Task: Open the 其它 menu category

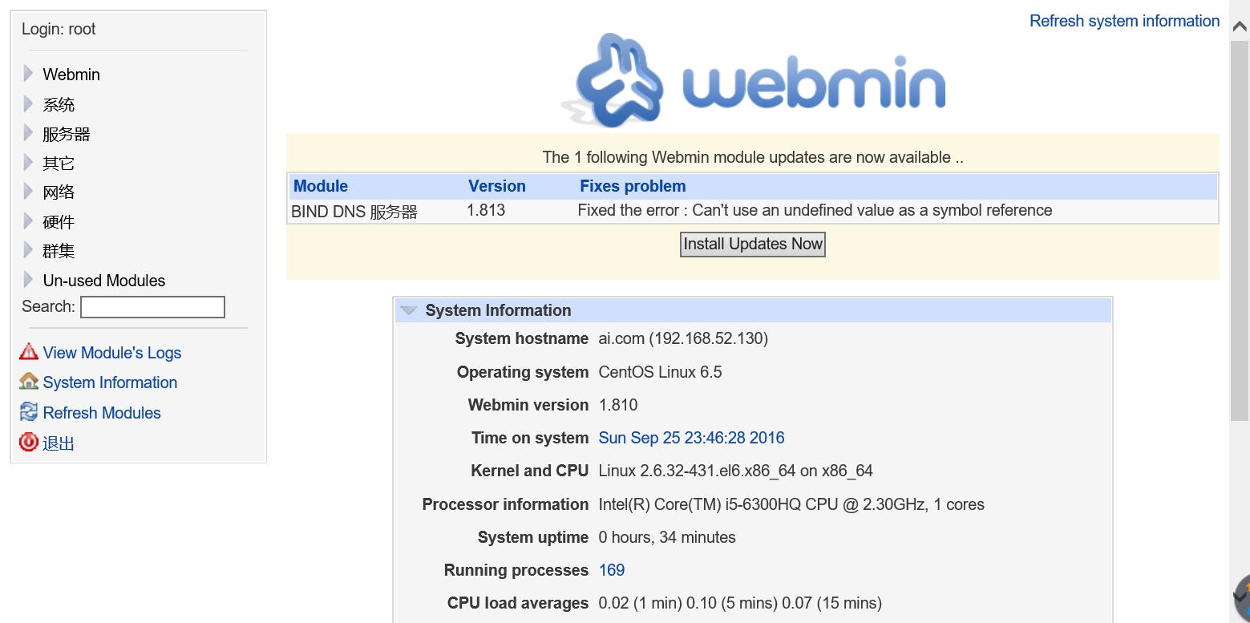Action: coord(59,164)
